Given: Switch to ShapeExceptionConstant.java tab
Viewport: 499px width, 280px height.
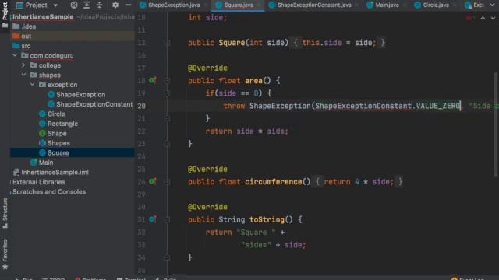Looking at the screenshot, I should tap(314, 5).
